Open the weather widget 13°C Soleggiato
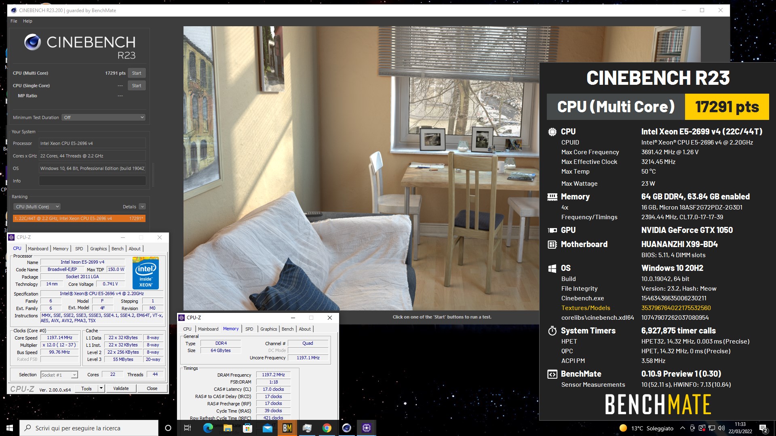Viewport: 776px width, 436px height. tap(646, 428)
